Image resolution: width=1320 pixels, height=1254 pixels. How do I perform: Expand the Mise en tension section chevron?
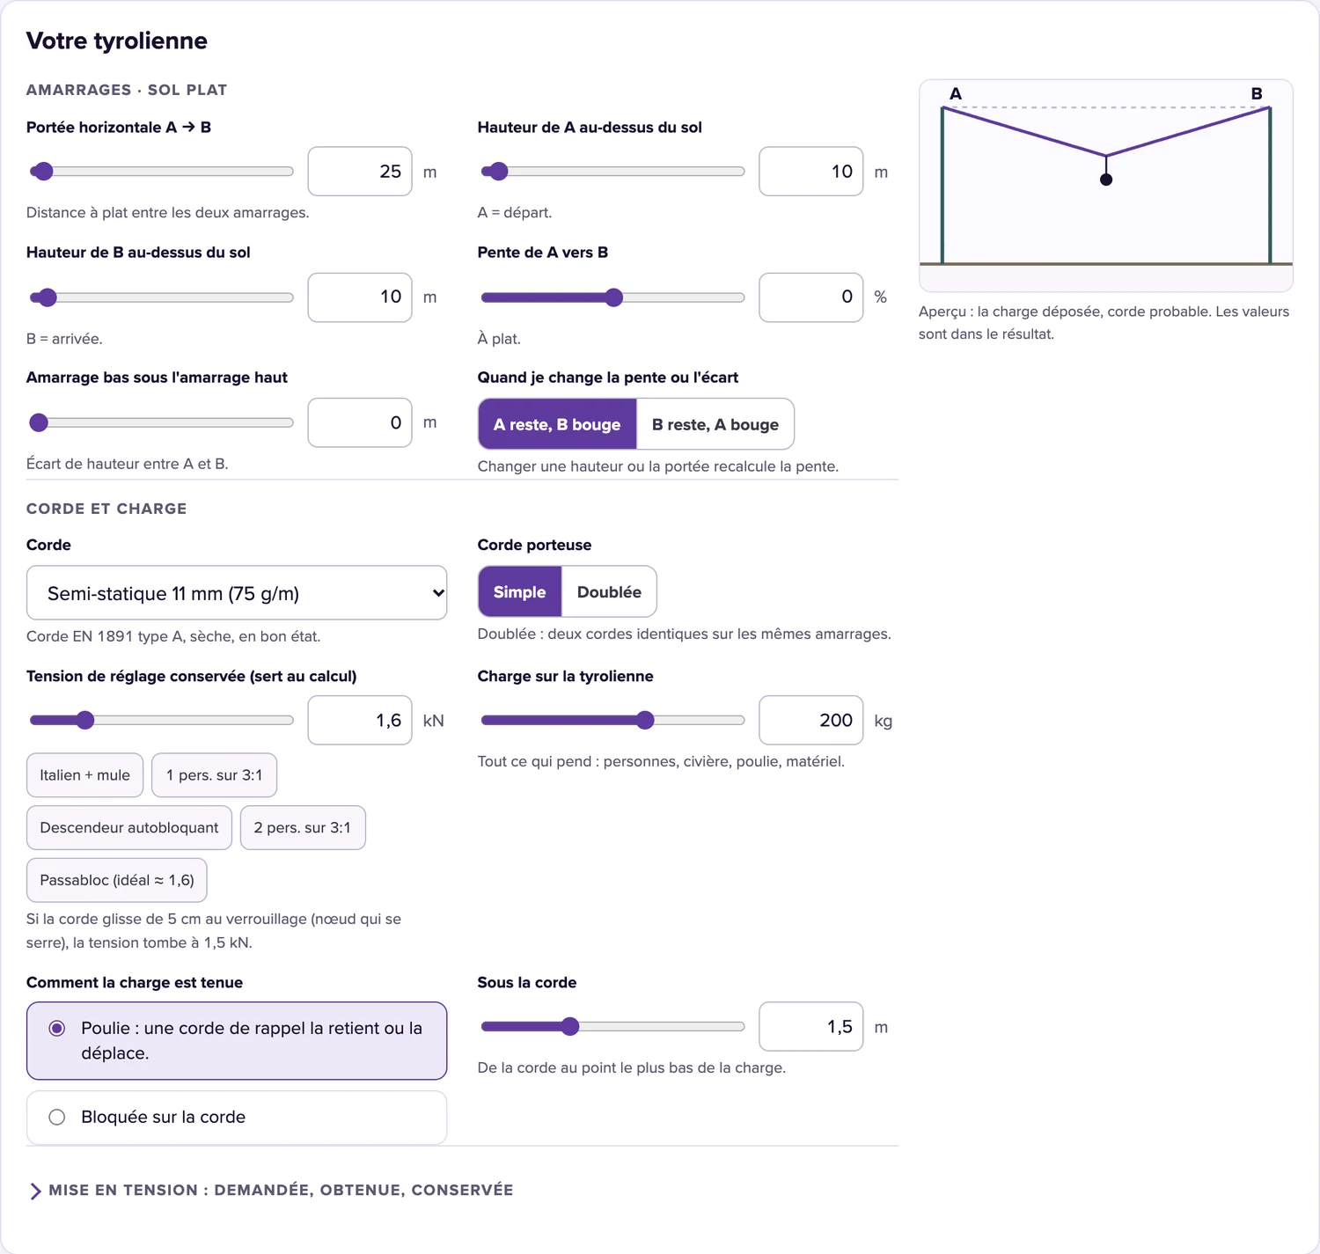35,1191
